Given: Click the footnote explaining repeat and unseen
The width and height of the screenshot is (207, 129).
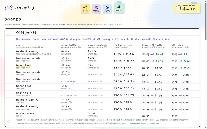Looking at the screenshot, I should 102,122.
